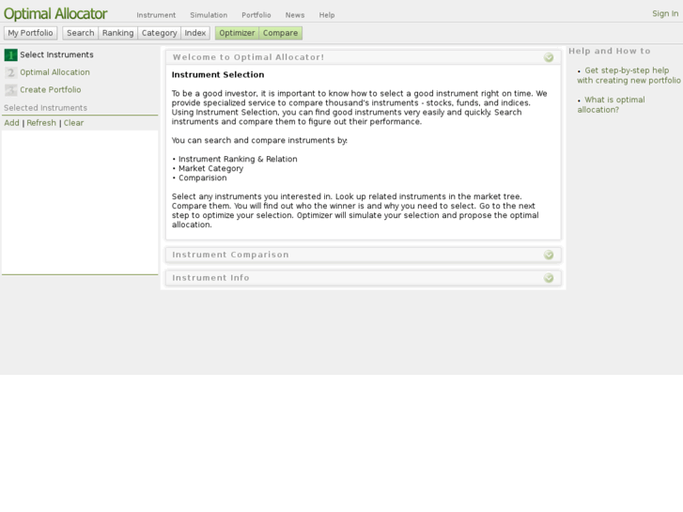683x512 pixels.
Task: Go to Optimal Allocation step
Action: (54, 72)
